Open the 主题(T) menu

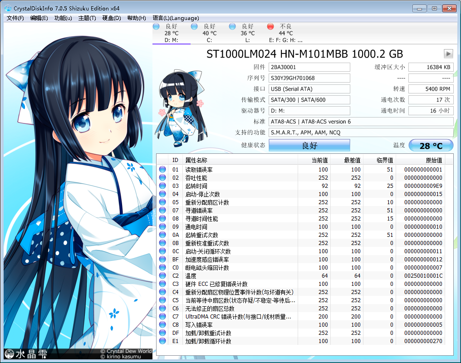coord(87,18)
